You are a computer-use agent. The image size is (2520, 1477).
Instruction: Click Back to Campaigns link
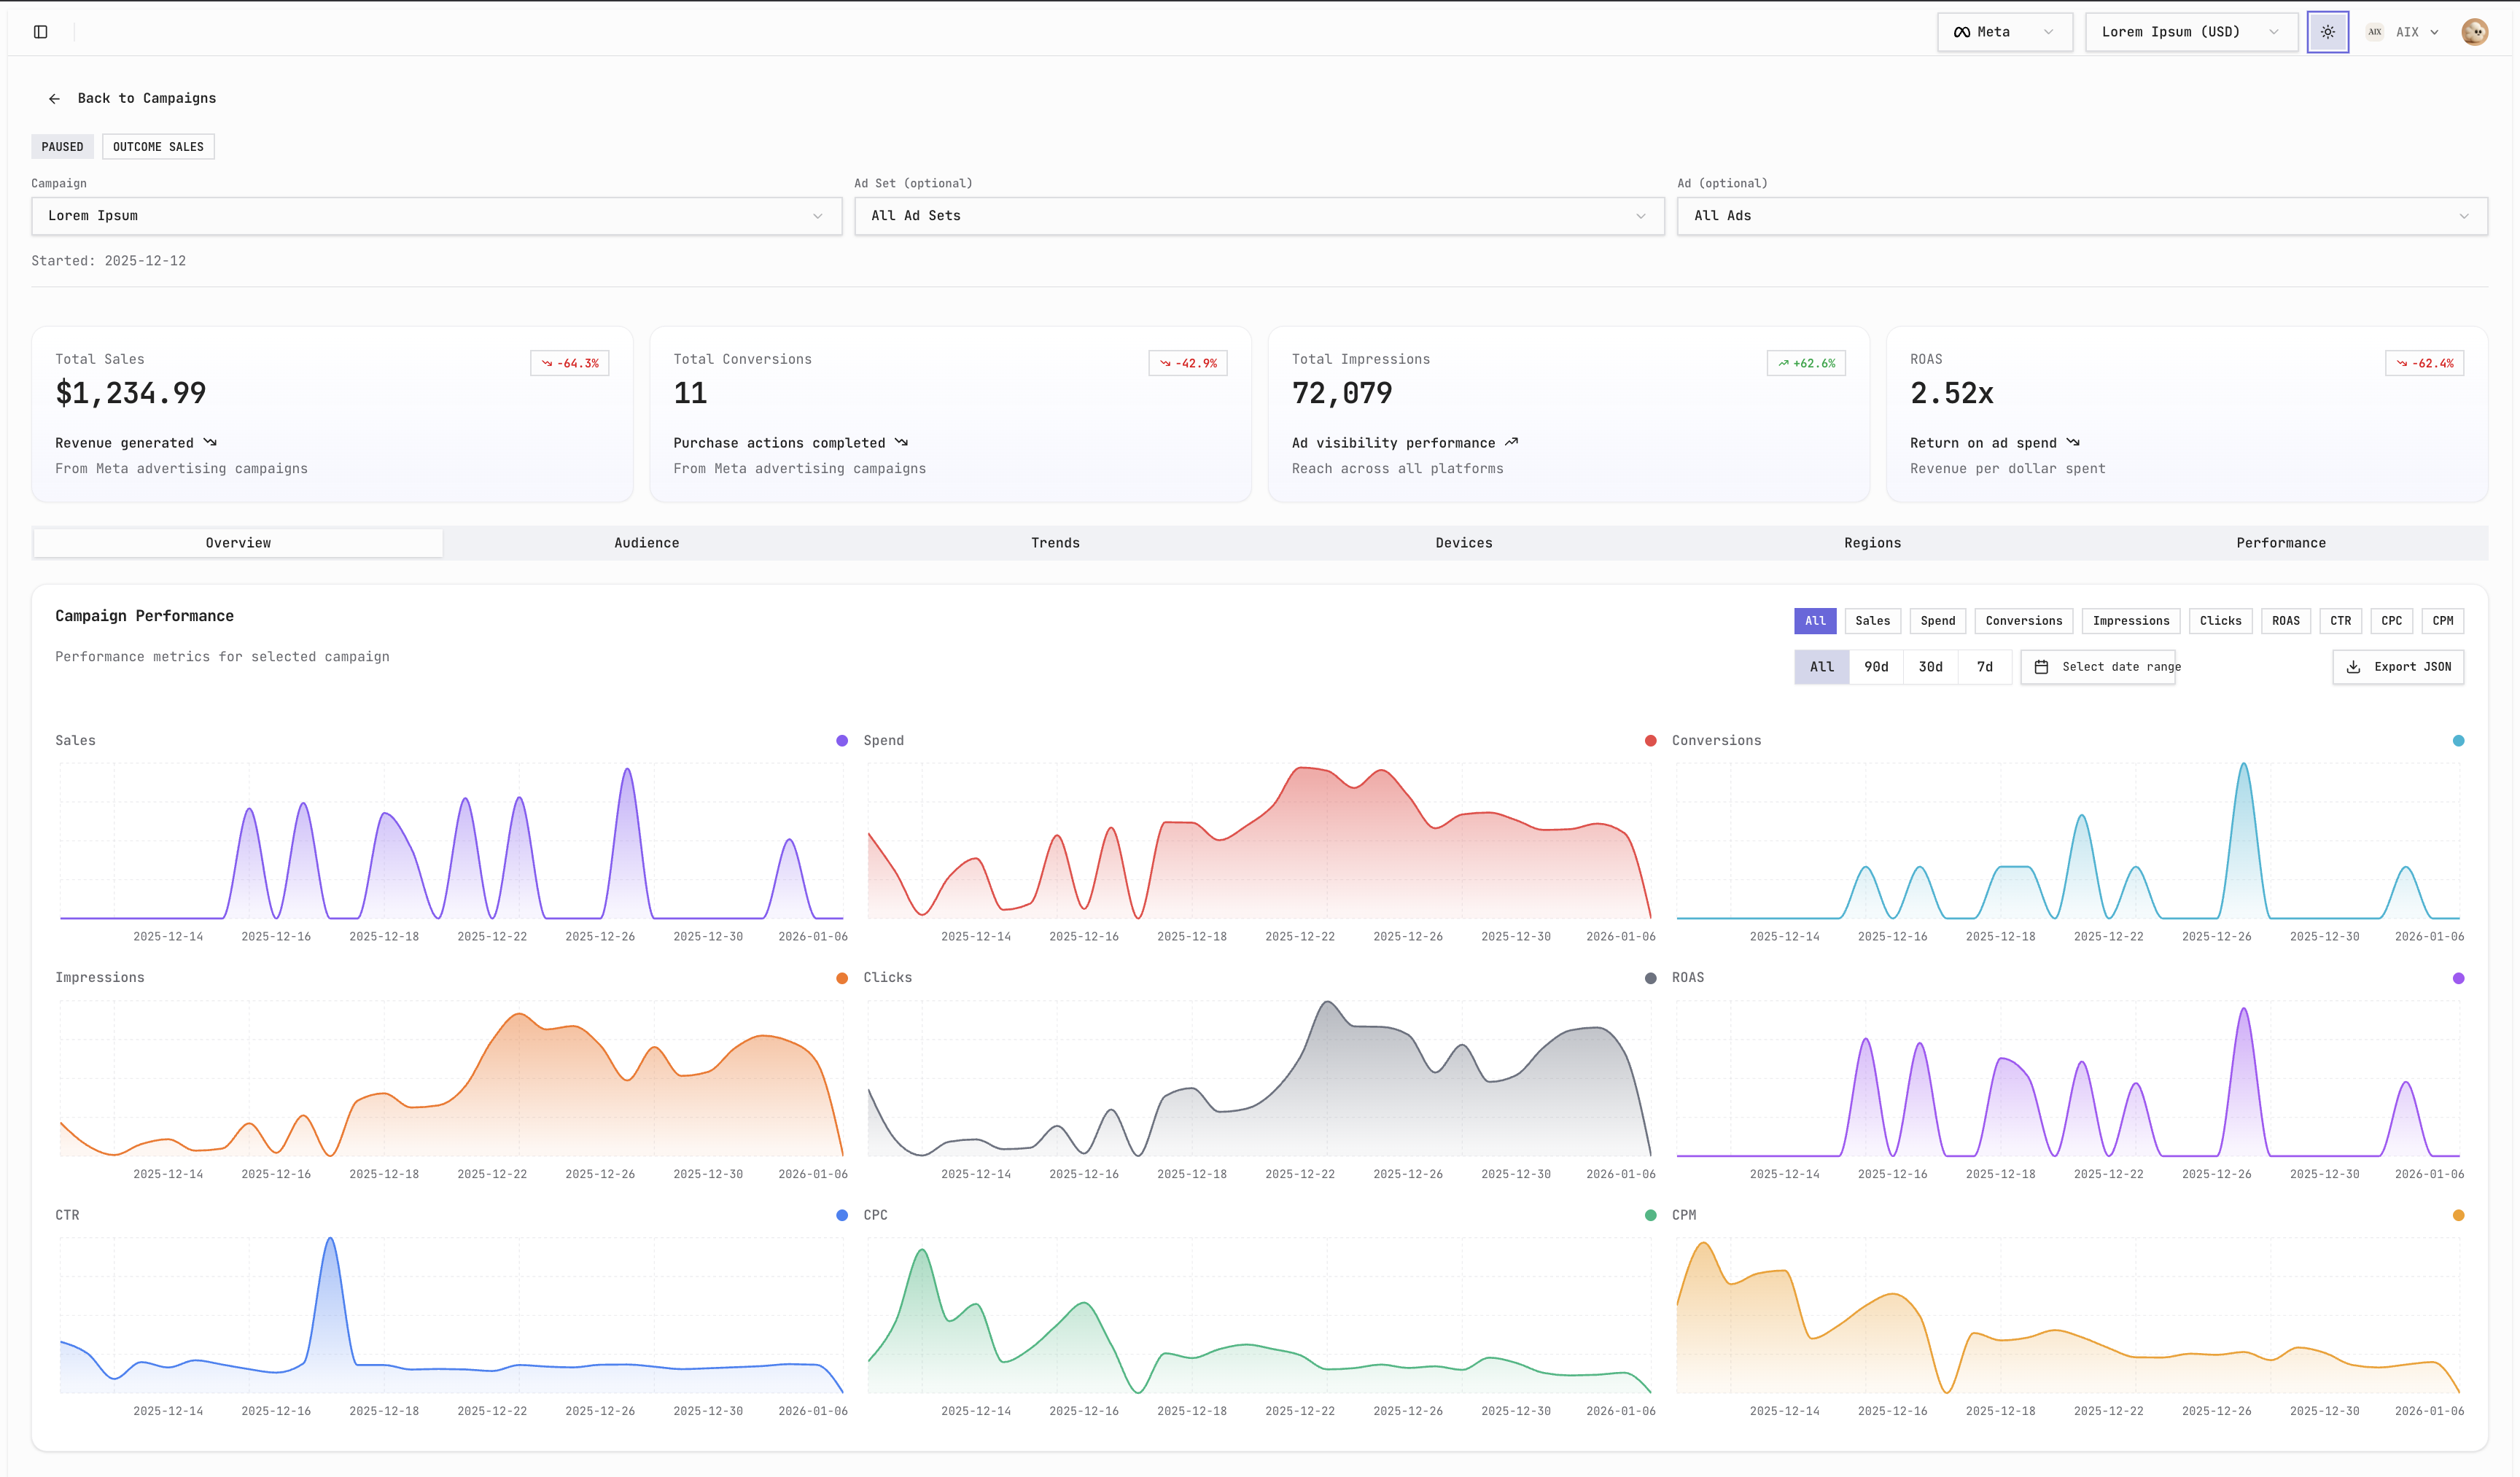tap(147, 98)
